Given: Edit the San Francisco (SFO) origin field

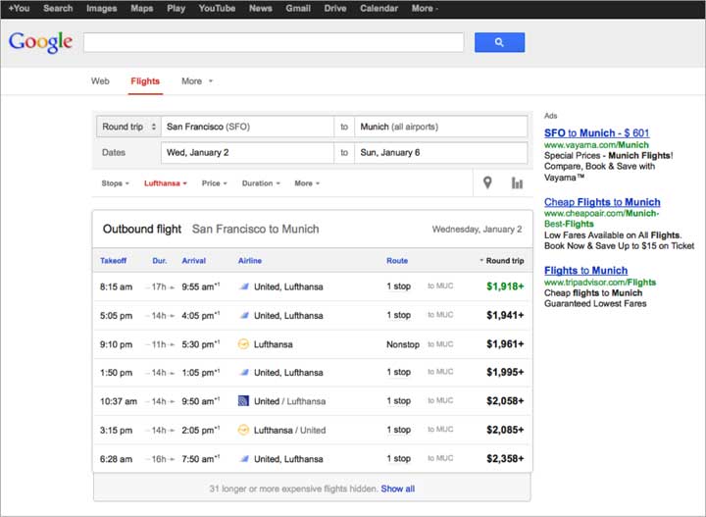Looking at the screenshot, I should (248, 127).
